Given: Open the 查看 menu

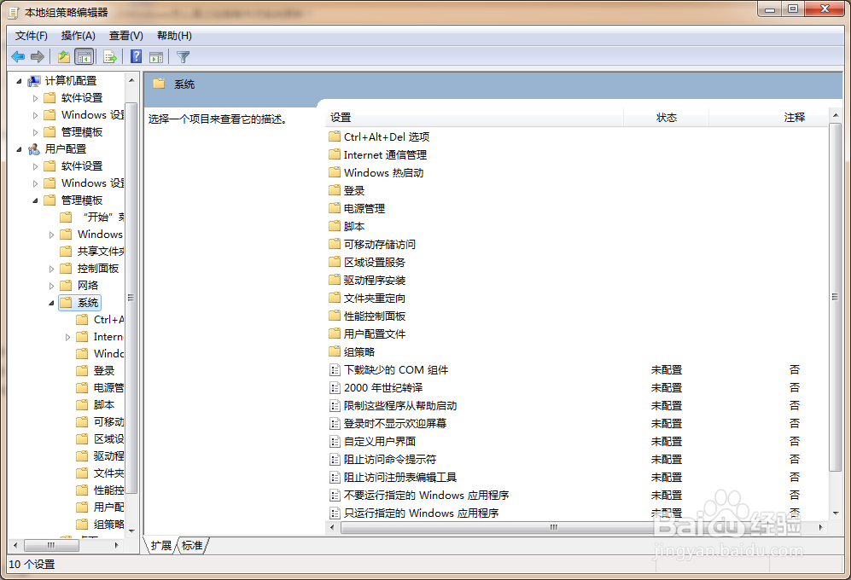Looking at the screenshot, I should click(125, 35).
